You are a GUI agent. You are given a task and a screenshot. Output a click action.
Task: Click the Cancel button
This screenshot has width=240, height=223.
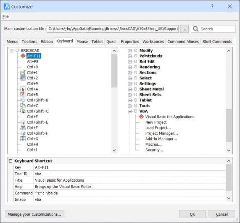222,214
